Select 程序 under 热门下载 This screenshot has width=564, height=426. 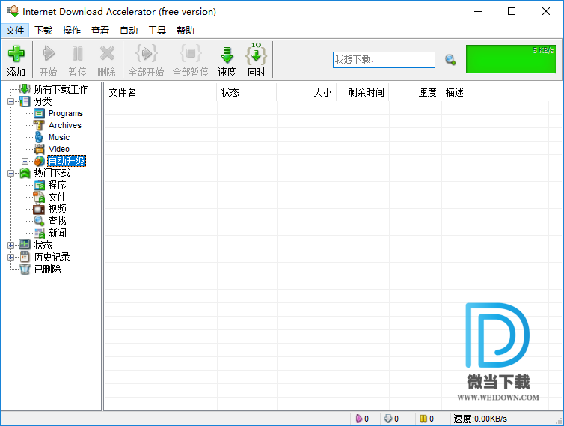(x=57, y=185)
